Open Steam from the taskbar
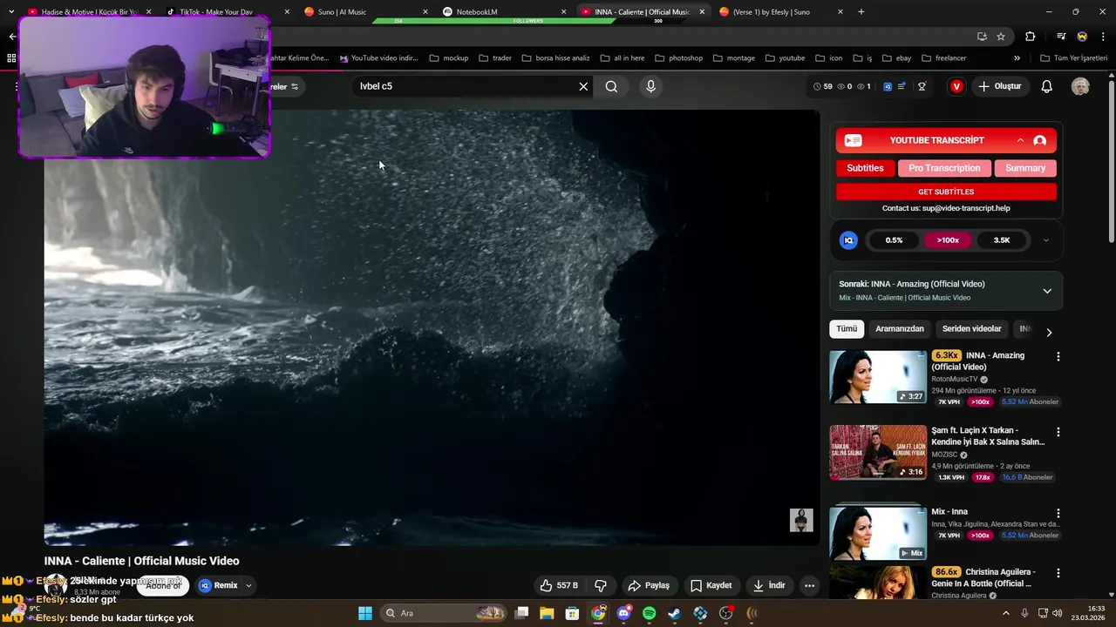1116x627 pixels. pos(675,613)
